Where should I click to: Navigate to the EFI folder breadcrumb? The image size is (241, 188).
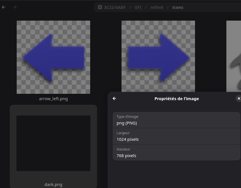click(x=138, y=7)
